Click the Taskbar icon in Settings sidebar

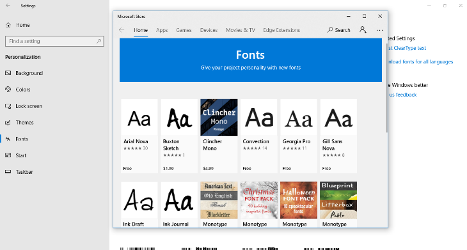coord(8,172)
